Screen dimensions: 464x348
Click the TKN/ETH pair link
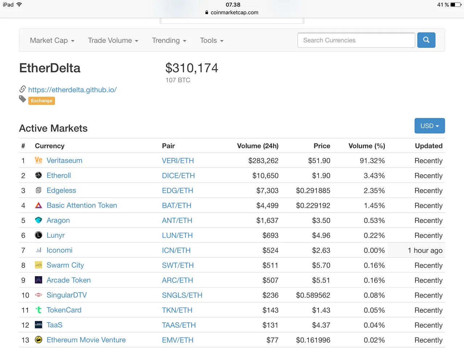177,310
